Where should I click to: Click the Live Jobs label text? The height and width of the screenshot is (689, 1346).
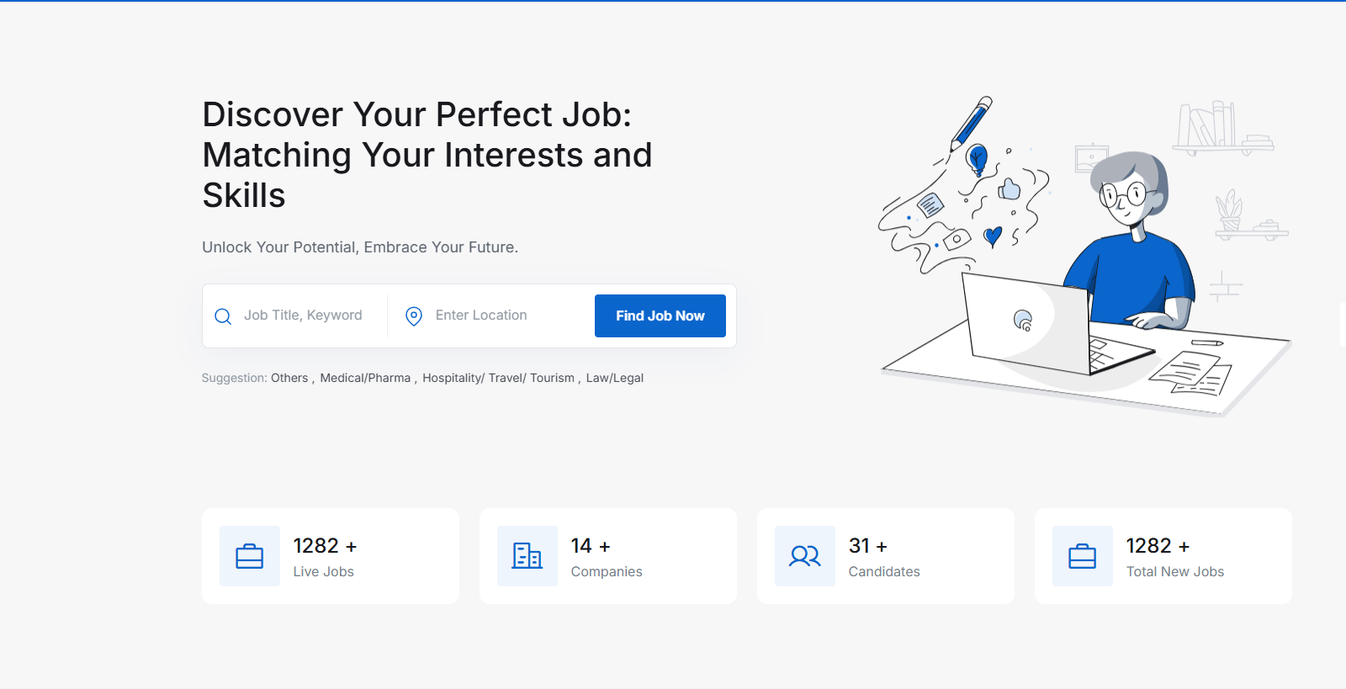[324, 572]
